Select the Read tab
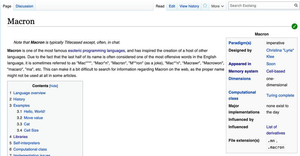The image size is (300, 156). 160,6
